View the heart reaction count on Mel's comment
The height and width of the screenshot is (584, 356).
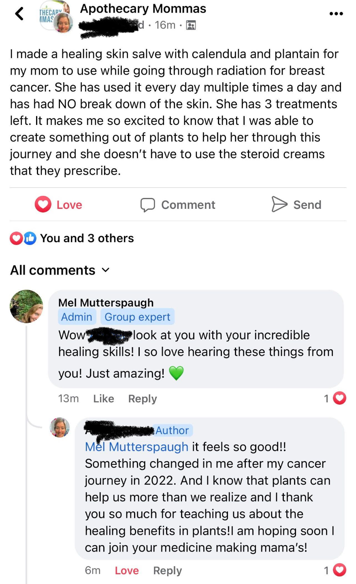coord(335,399)
